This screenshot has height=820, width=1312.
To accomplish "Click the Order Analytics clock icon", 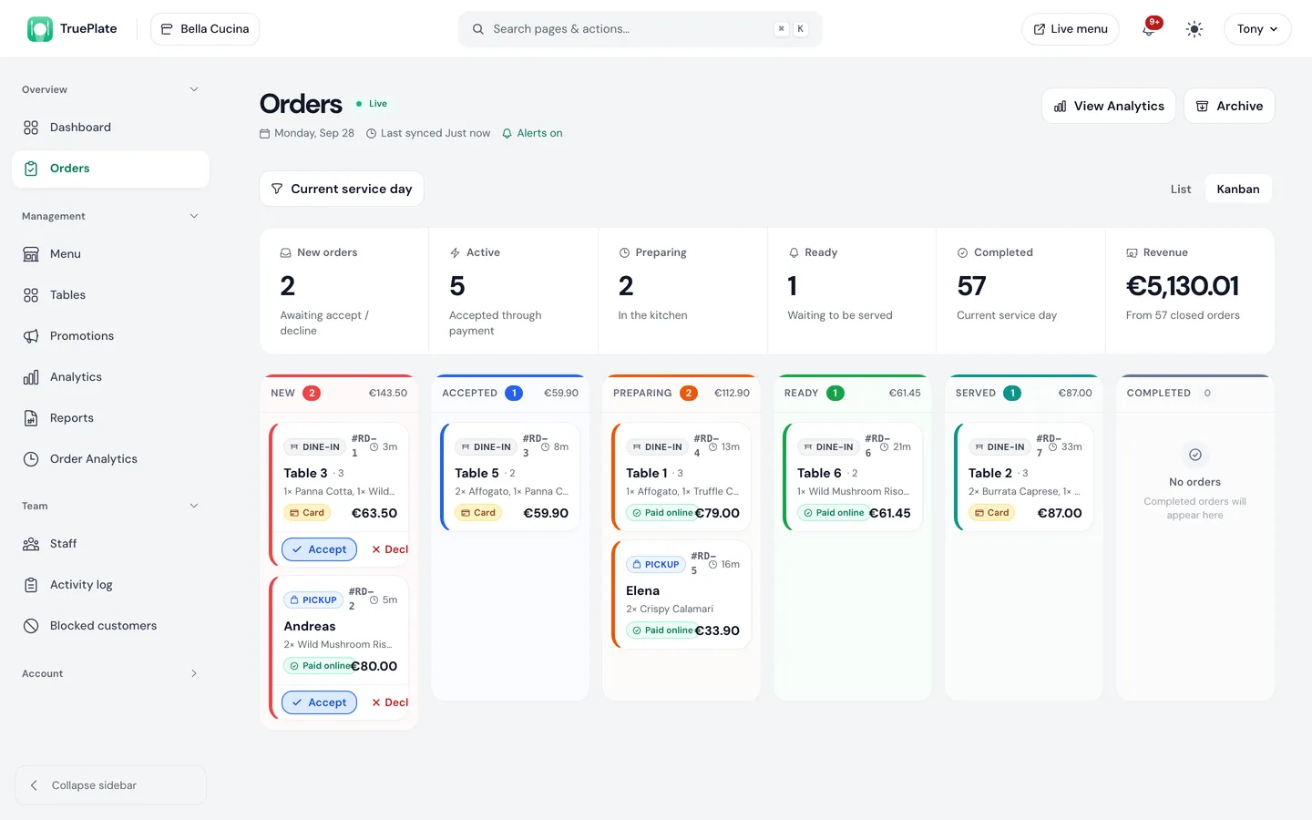I will click(x=31, y=459).
